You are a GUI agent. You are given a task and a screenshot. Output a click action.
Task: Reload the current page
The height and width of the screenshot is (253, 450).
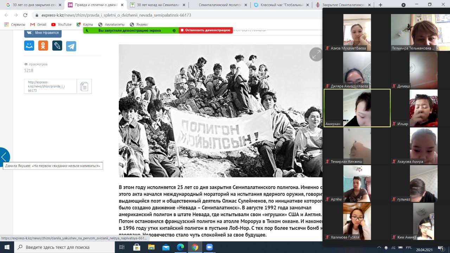(x=25, y=15)
